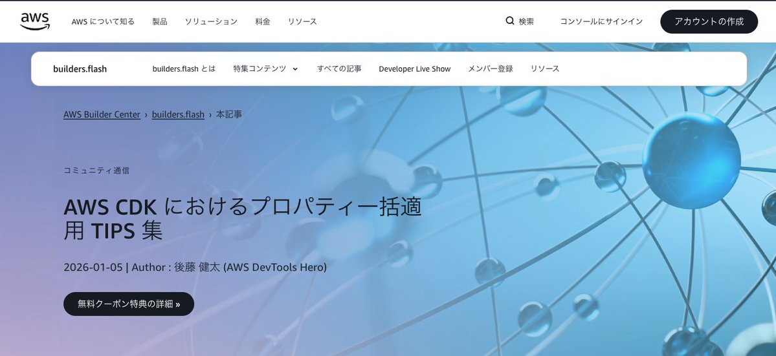Click the コミュニティ通信 label

96,171
